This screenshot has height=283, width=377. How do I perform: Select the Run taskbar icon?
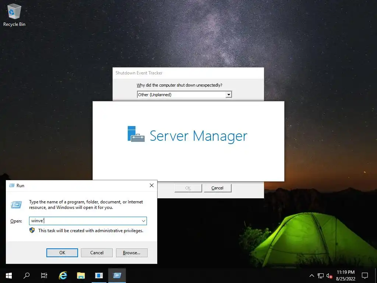point(117,275)
